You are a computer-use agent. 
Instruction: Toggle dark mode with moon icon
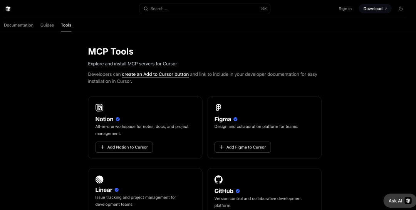401,8
